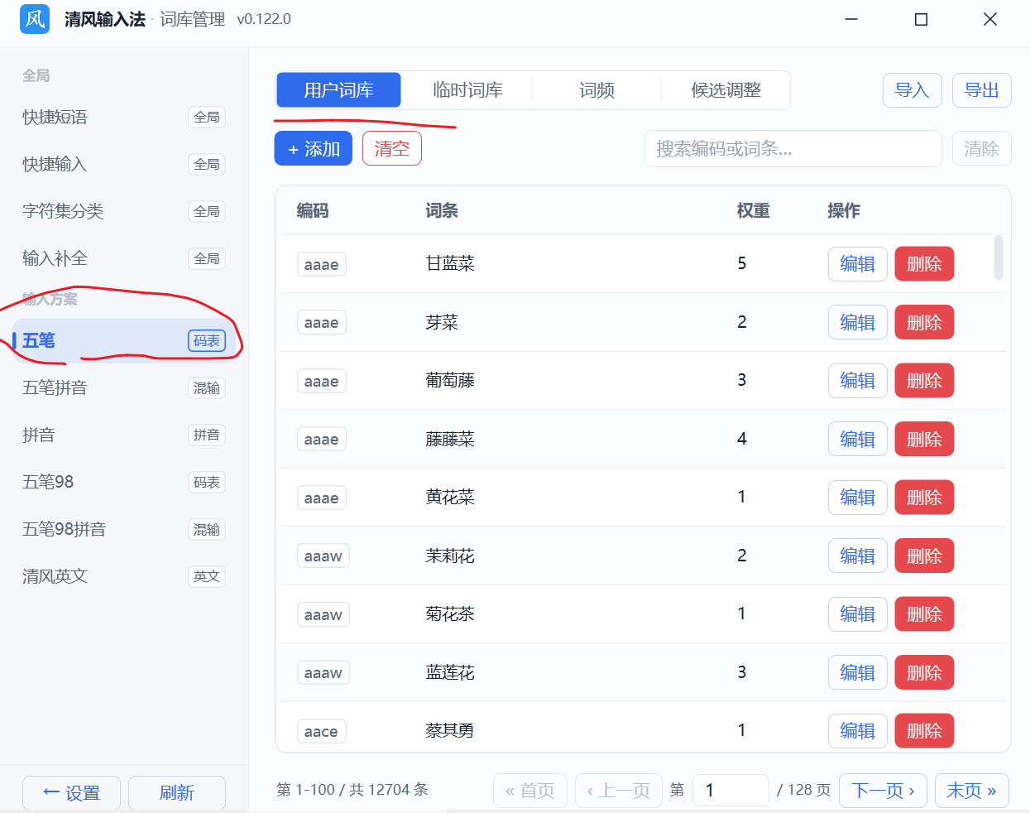This screenshot has width=1030, height=813.
Task: Click the 导出 button
Action: 982,90
